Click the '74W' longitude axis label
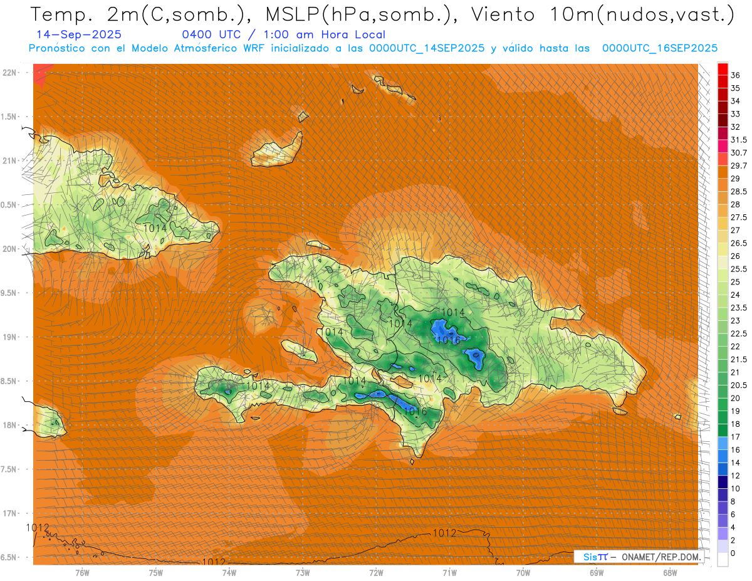Viewport: 752px width, 581px height. coord(229,572)
